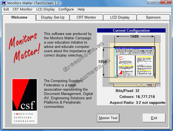Start the Master Test button
Viewport: 173px width, 131px height.
[108, 118]
